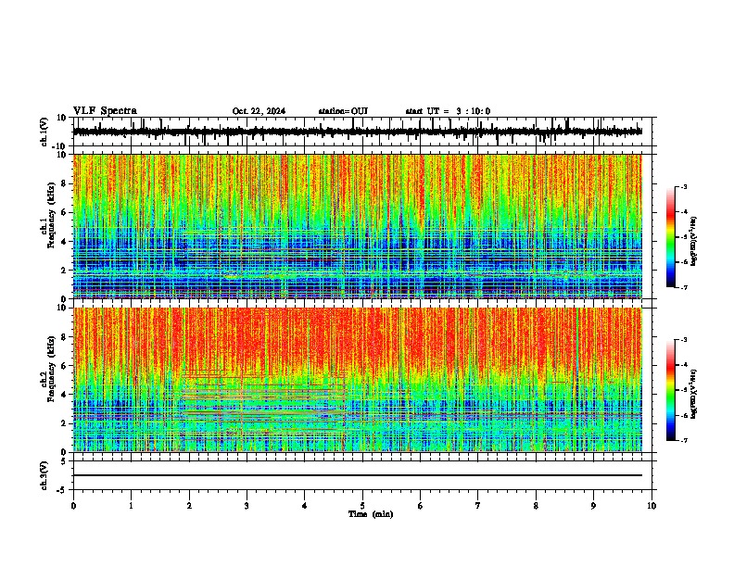Select the 'VLF Spectra' title text

point(105,111)
